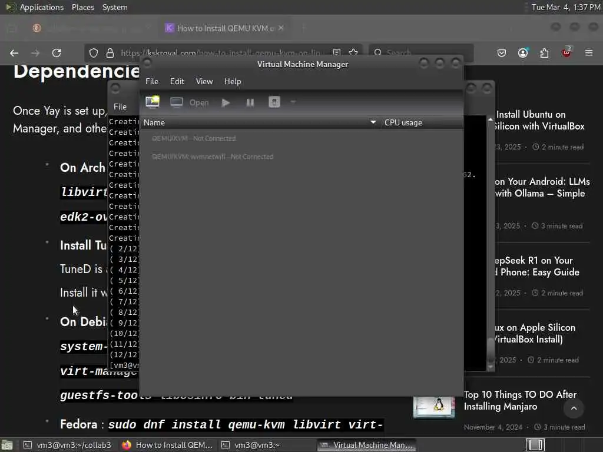Open the Extensions puzzle icon
The height and width of the screenshot is (452, 603).
click(544, 53)
